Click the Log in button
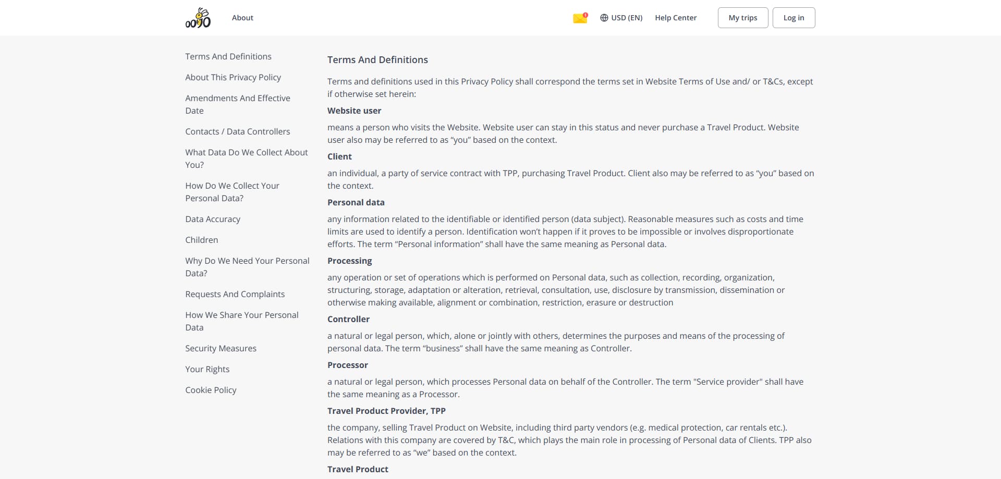The image size is (1001, 479). point(794,18)
